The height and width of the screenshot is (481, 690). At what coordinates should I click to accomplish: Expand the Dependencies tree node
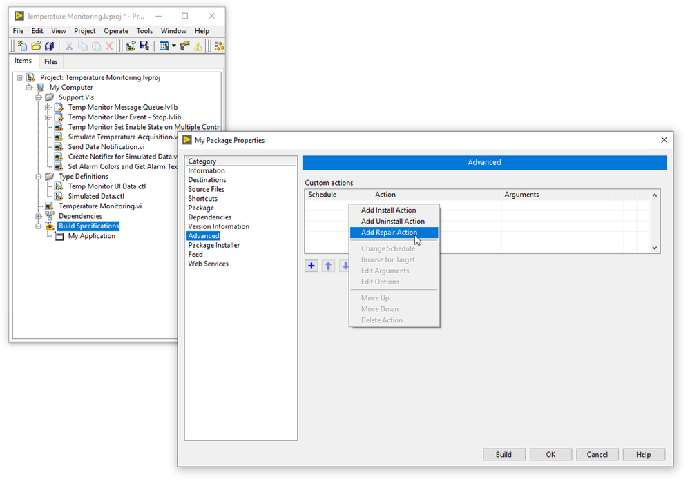coord(38,216)
